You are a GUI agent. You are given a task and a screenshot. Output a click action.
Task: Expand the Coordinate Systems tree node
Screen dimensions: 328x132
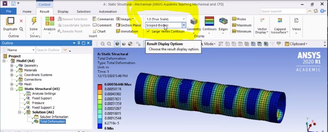coord(12,75)
